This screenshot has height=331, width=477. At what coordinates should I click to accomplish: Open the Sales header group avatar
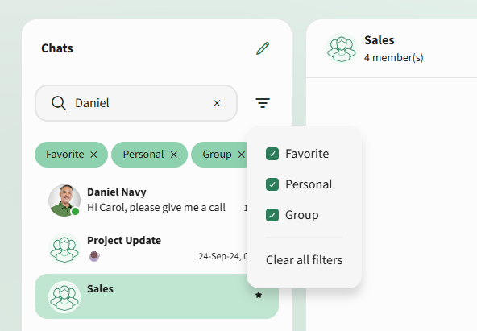point(342,48)
